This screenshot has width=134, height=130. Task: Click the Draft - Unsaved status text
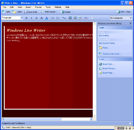click(x=18, y=127)
